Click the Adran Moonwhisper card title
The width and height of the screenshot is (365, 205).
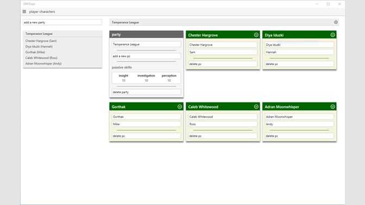pos(282,107)
